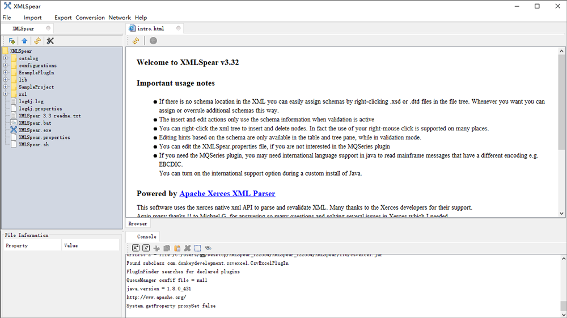Select XMLSpear.sh in the tree

click(33, 145)
